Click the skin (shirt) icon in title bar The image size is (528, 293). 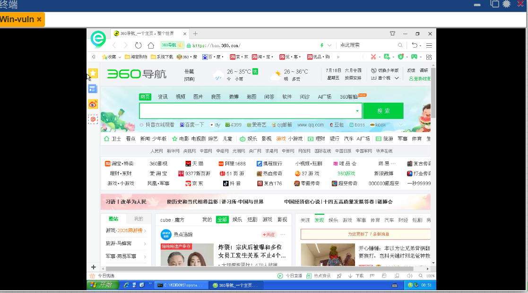coord(392,33)
